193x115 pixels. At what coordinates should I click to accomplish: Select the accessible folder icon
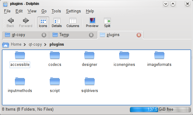click(20, 55)
